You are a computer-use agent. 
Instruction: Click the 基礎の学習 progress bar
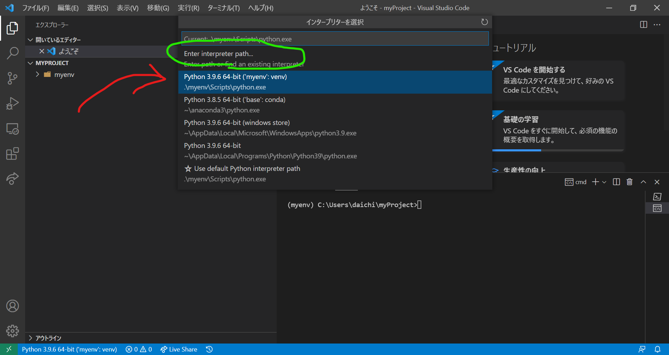558,150
